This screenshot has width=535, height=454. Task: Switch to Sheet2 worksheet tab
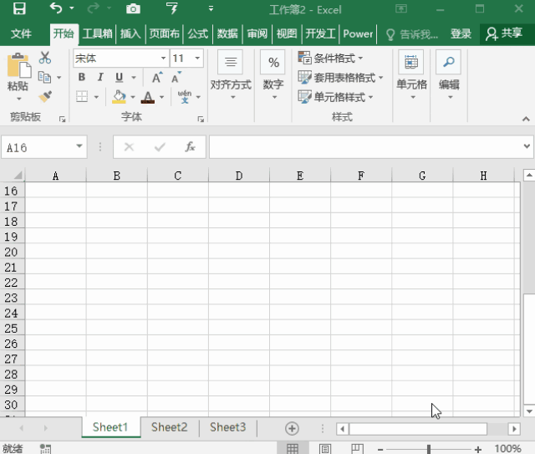[x=169, y=427]
